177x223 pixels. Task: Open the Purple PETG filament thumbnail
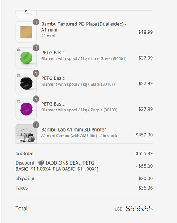(26, 109)
